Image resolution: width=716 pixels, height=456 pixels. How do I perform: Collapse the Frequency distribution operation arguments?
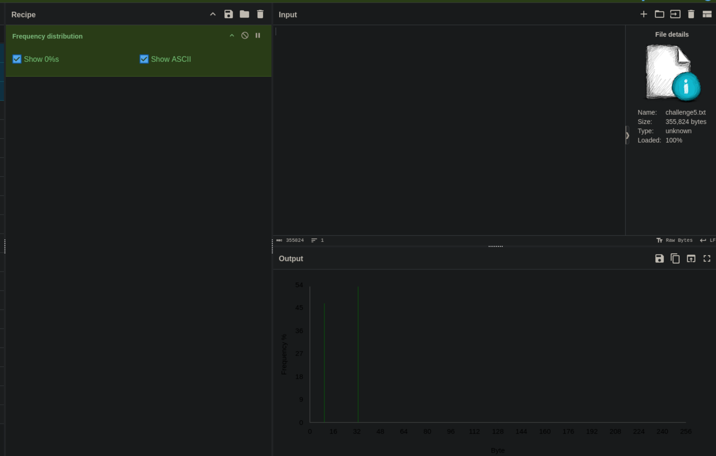pos(232,35)
